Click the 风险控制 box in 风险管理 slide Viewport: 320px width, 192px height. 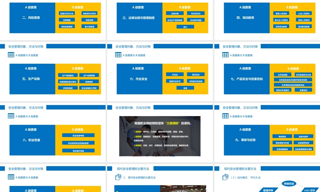[89, 20]
